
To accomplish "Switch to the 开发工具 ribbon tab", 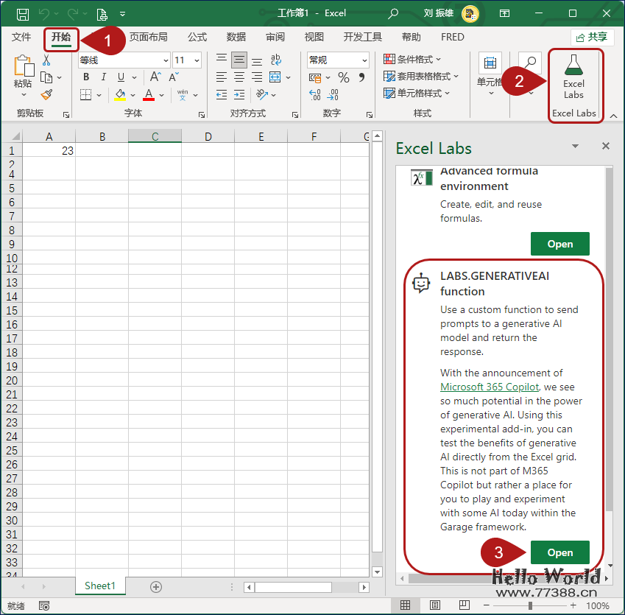I will pyautogui.click(x=362, y=37).
